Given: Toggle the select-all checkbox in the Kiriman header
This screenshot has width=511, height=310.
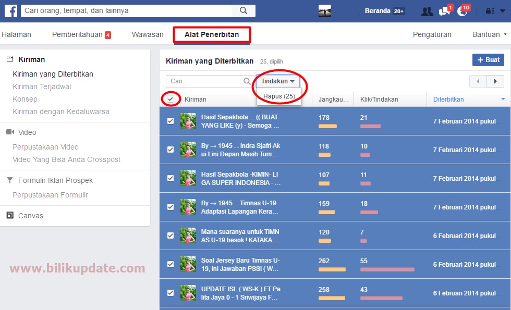Looking at the screenshot, I should 171,98.
